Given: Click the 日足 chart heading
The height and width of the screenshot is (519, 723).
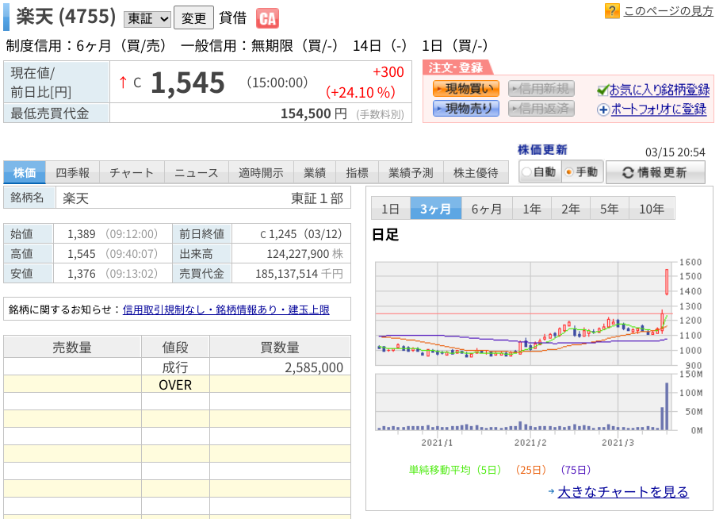Looking at the screenshot, I should coord(385,235).
